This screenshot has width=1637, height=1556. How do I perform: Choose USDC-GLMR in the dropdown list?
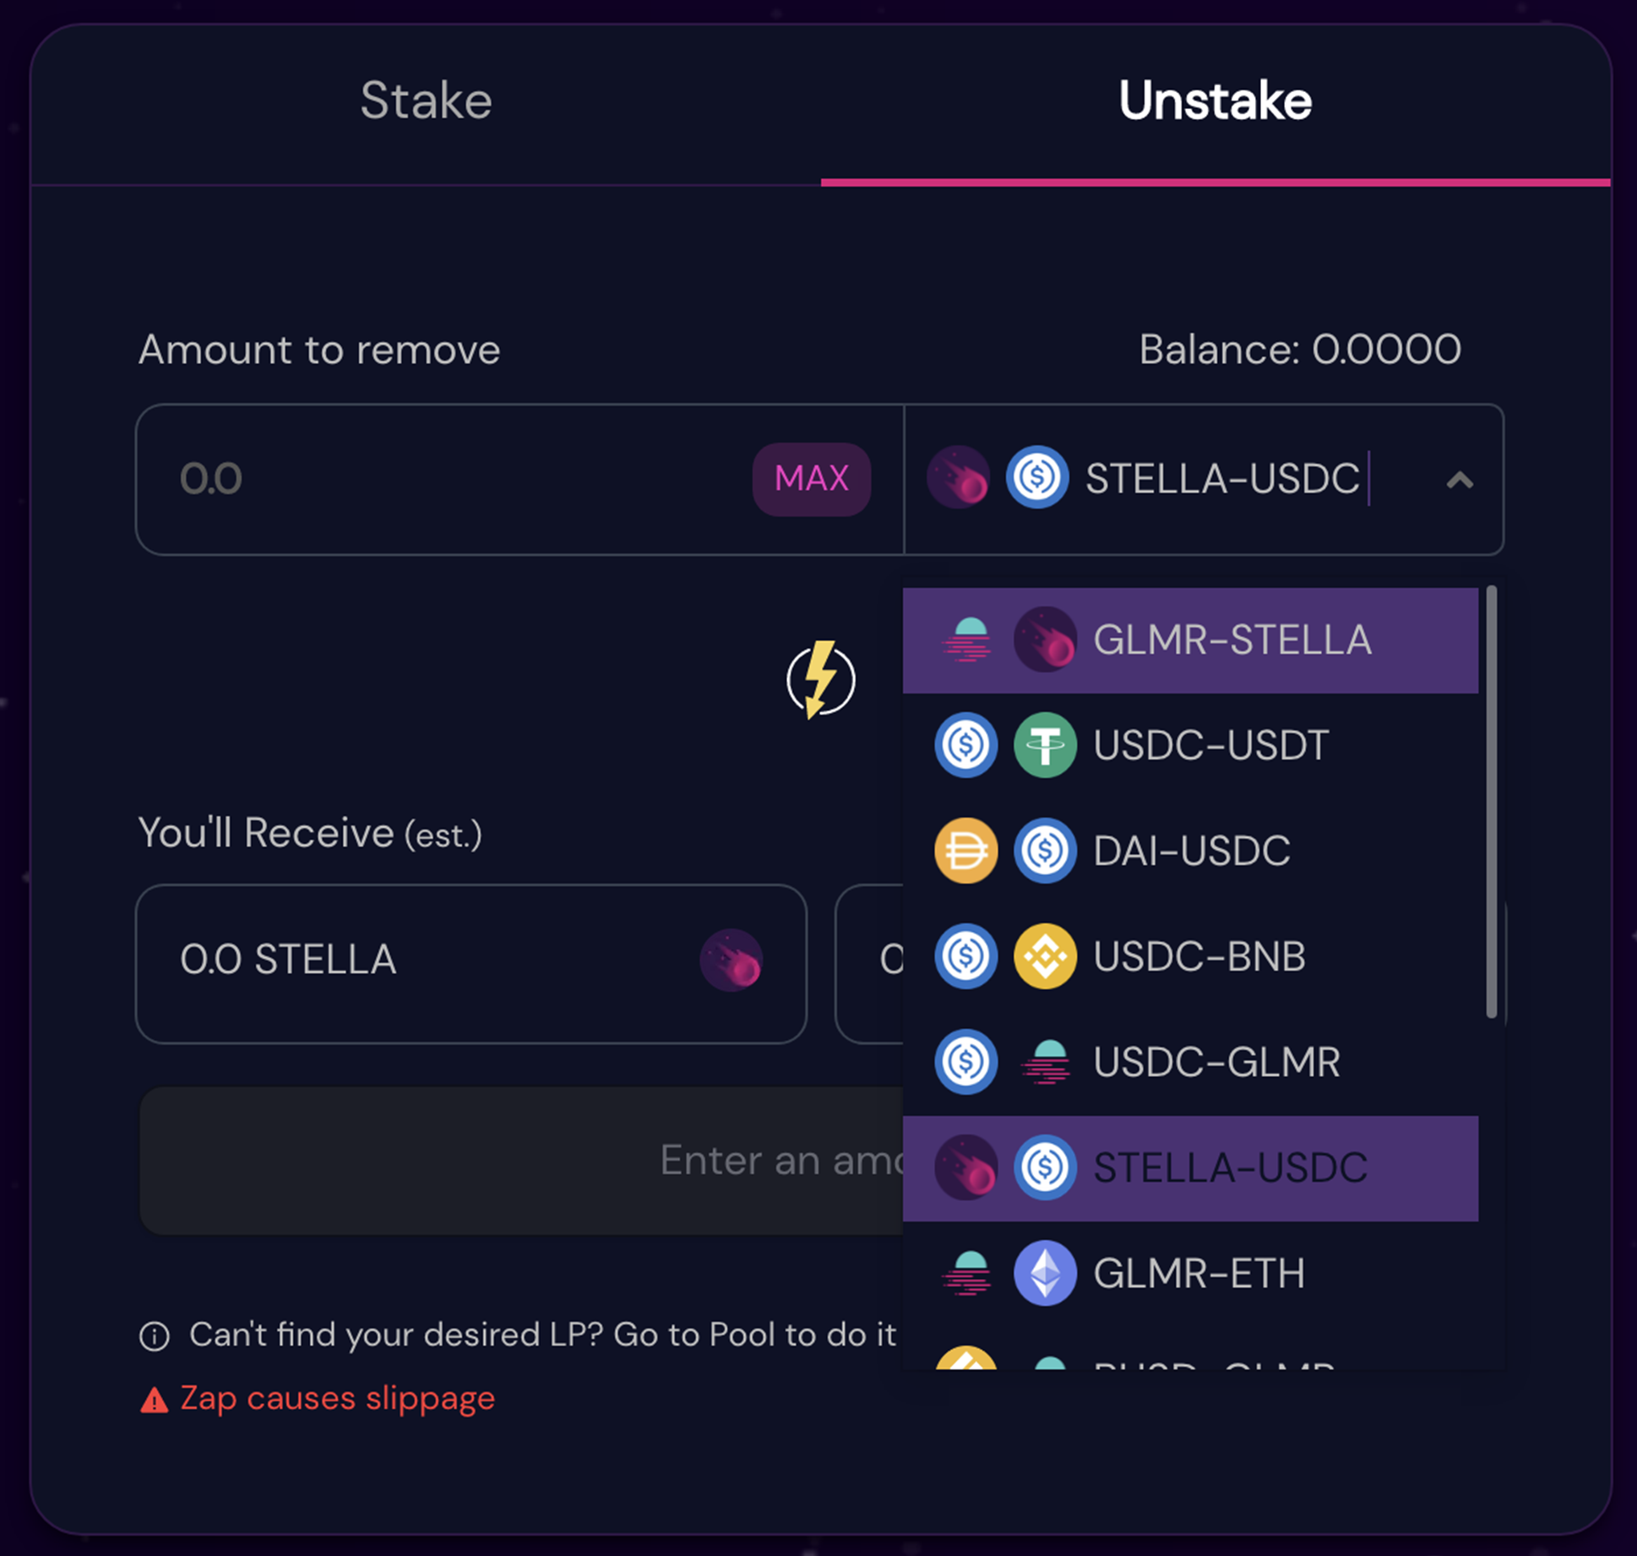1190,1062
